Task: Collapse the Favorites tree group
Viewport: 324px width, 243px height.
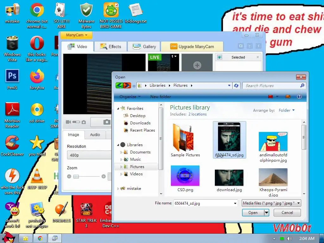Action: 118,109
